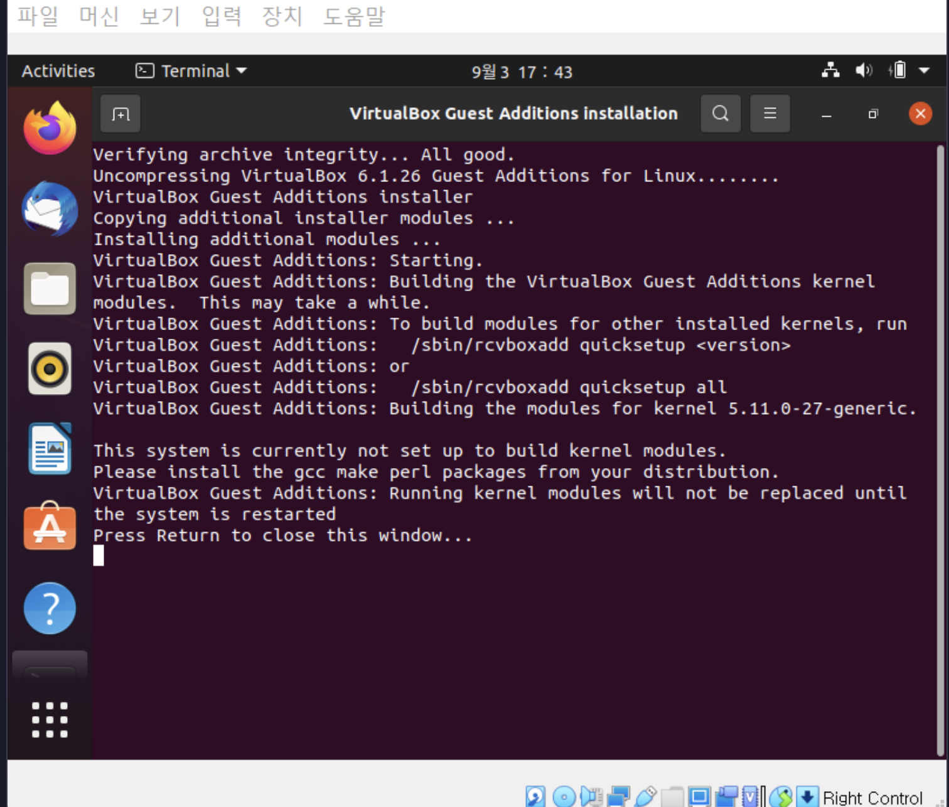
Task: Click VirtualBox shared folders status icon
Action: [x=672, y=797]
